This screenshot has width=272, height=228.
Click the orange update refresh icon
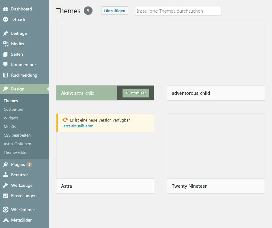[x=65, y=120]
